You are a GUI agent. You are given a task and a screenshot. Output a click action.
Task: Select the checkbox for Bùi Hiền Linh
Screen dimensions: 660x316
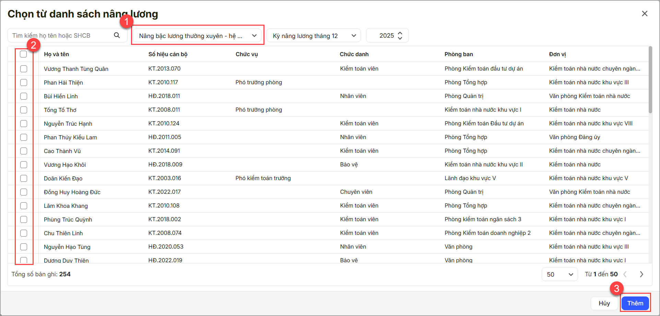(x=24, y=96)
